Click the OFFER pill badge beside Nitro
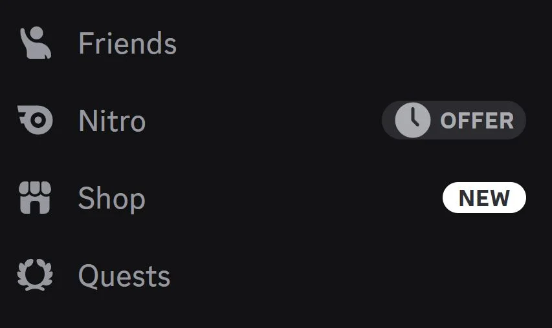The image size is (552, 328). tap(454, 121)
